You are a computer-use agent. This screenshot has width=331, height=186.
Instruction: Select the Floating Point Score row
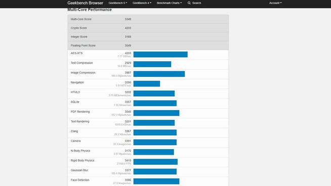click(x=148, y=45)
